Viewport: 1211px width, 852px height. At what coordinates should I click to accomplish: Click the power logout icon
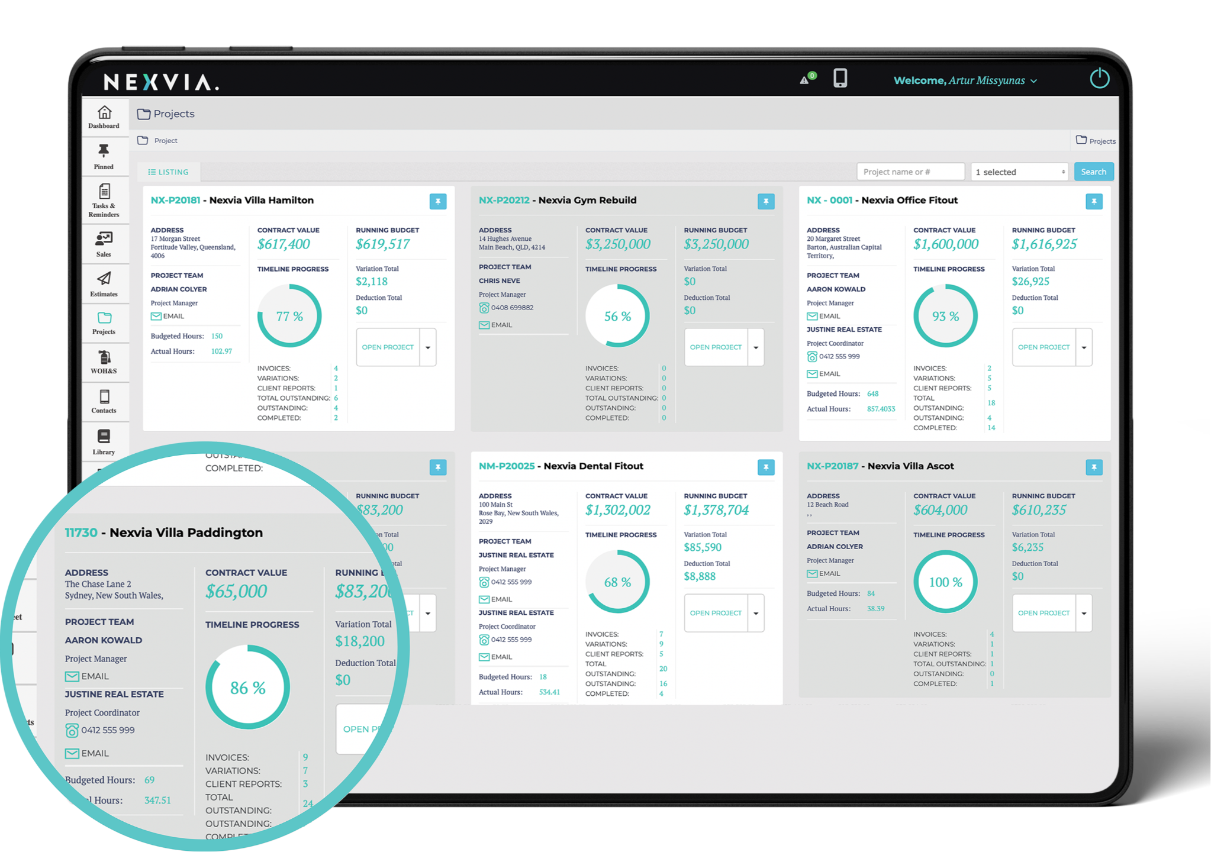pos(1099,79)
